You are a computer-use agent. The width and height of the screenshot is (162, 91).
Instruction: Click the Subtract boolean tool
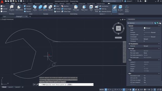[x=45, y=8]
